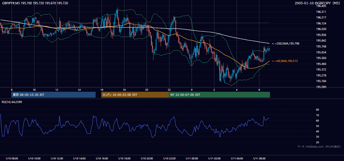The width and height of the screenshot is (344, 161).
Task: Click the 195.372 price axis label
Action: tap(321, 69)
